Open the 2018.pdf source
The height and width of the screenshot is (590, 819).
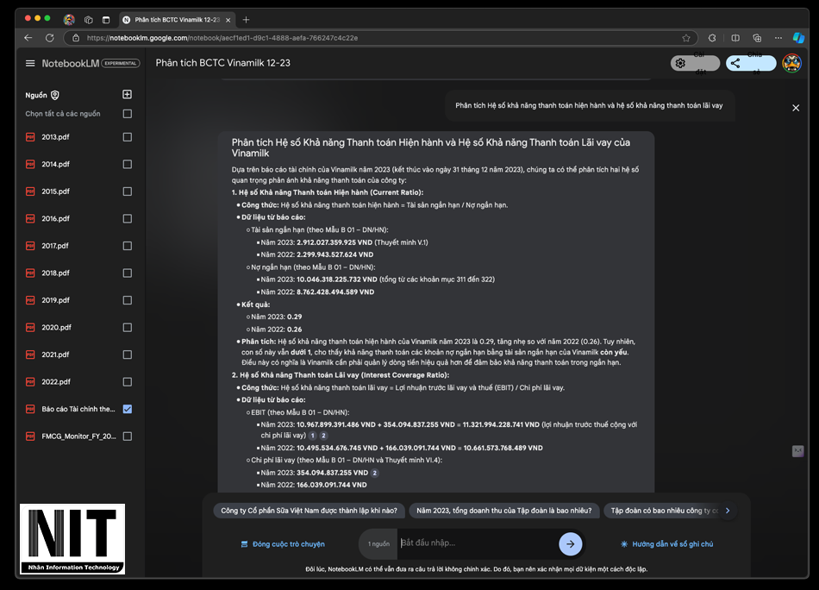pyautogui.click(x=55, y=273)
